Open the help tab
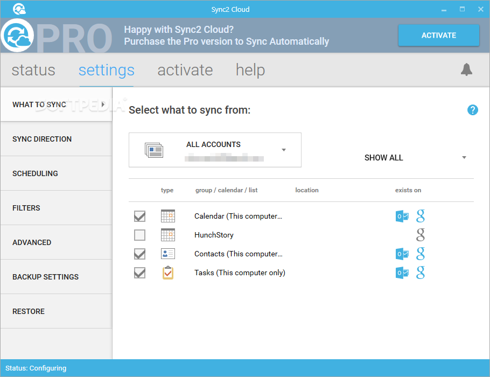This screenshot has height=377, width=490. coord(250,70)
